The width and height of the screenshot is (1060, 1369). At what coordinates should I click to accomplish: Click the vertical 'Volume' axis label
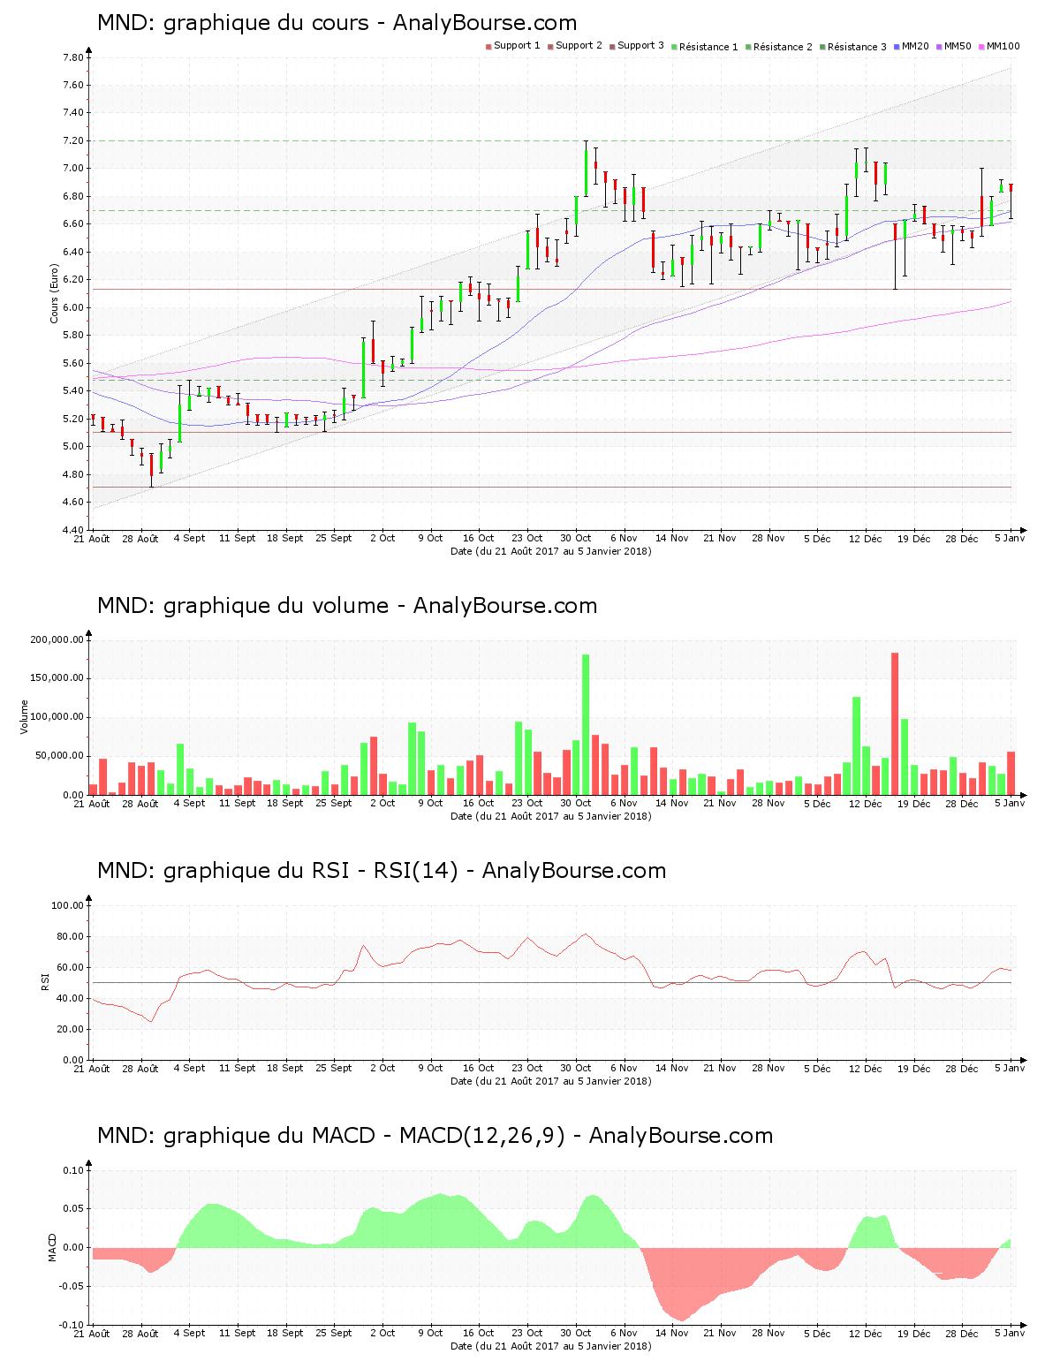25,717
